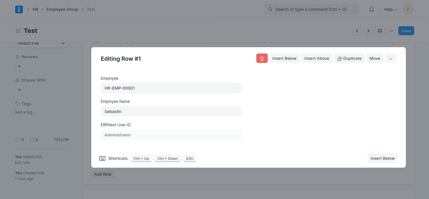Expand the Help dropdown menu

coord(390,9)
